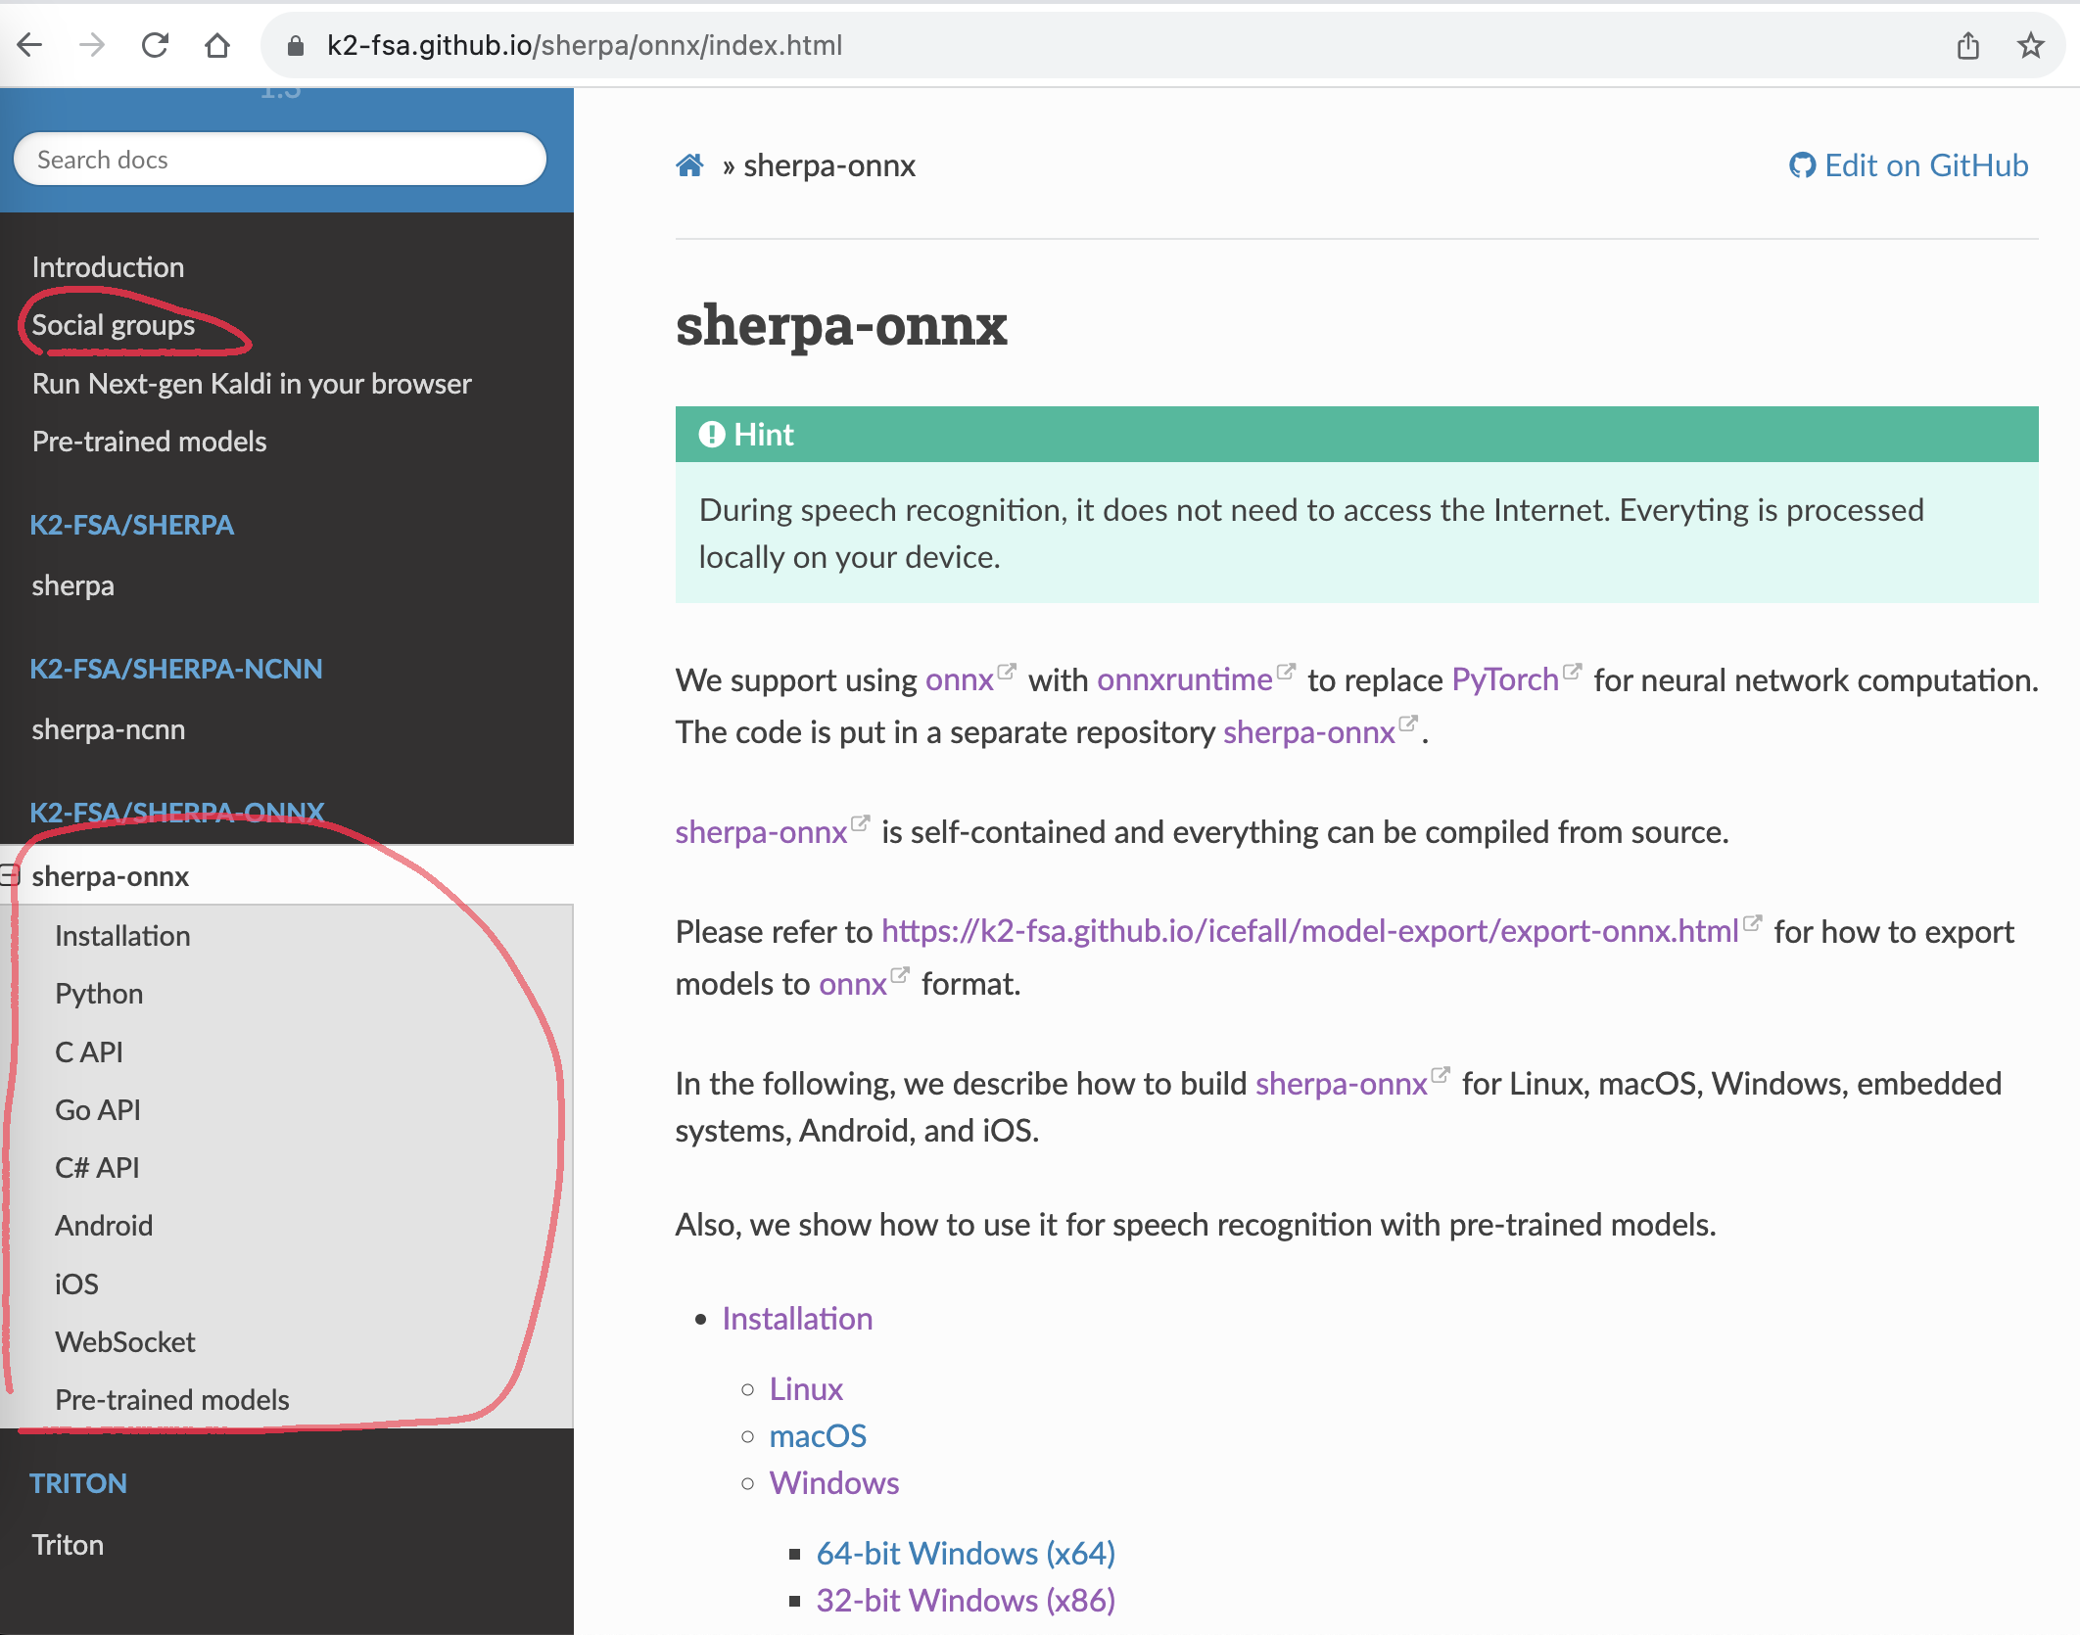The width and height of the screenshot is (2080, 1635).
Task: Open the macOS installation link
Action: coord(818,1435)
